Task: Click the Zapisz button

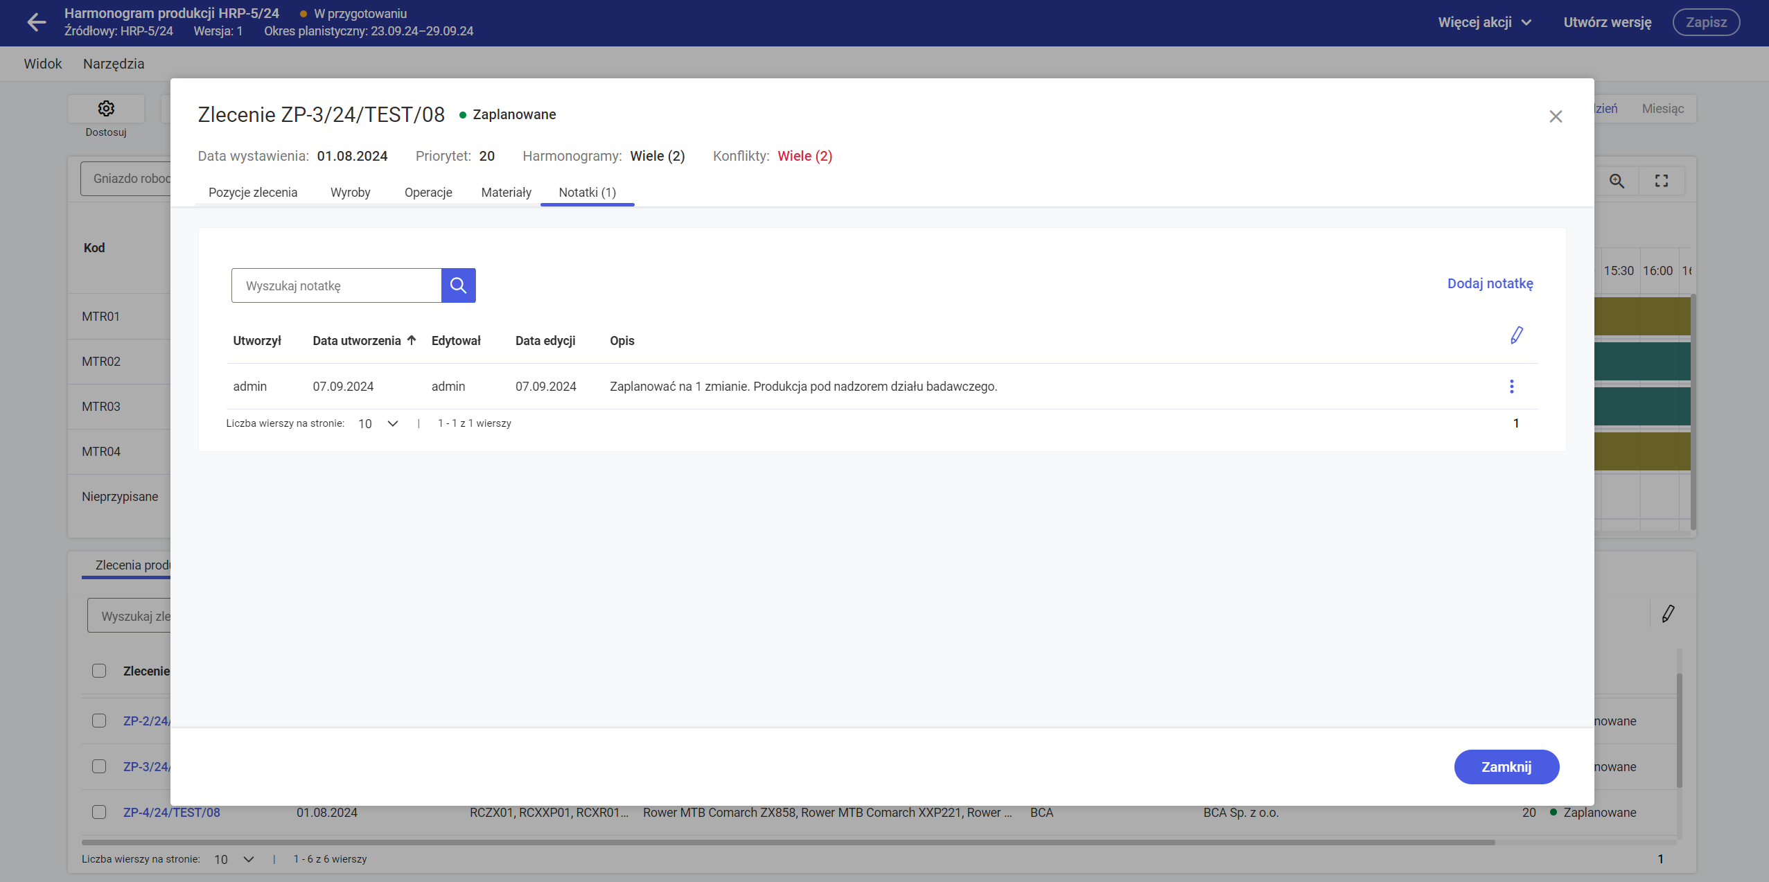Action: tap(1706, 22)
